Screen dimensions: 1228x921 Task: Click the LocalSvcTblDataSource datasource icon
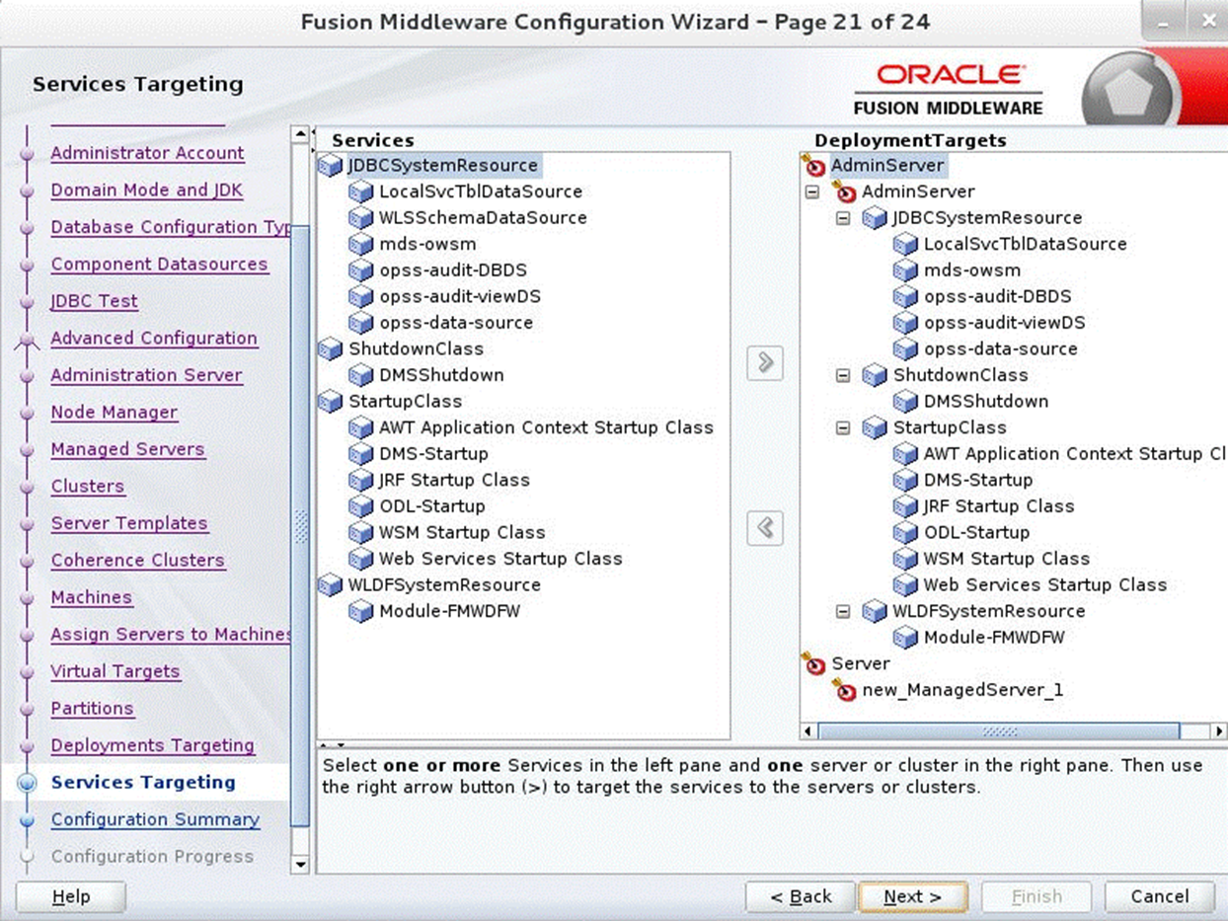coord(361,192)
